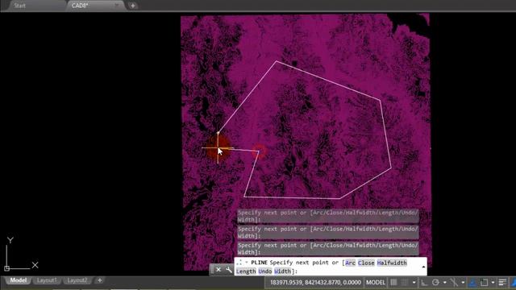Open object snap options dropdown arrow
The height and width of the screenshot is (290, 516).
click(x=493, y=283)
